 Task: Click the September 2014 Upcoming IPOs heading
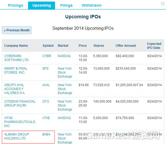click(83, 28)
